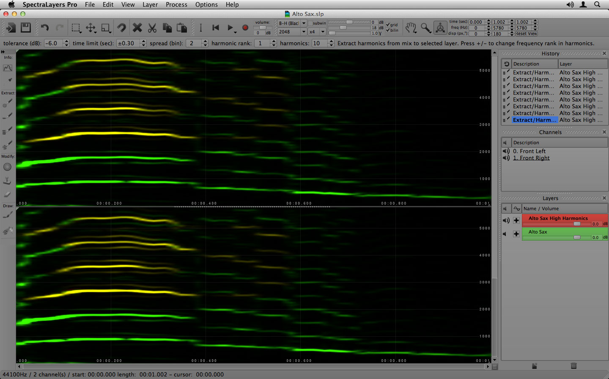Select the time cursor tool

tap(201, 28)
